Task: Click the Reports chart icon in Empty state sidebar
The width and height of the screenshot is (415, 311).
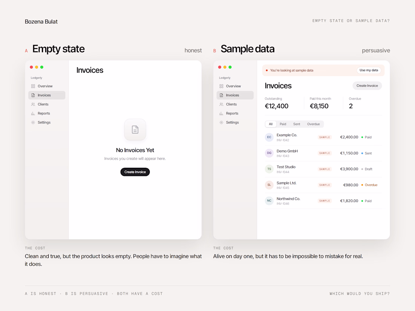Action: pos(33,113)
